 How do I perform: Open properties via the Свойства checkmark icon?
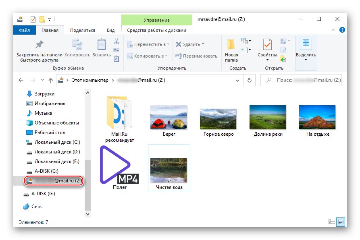coord(266,45)
